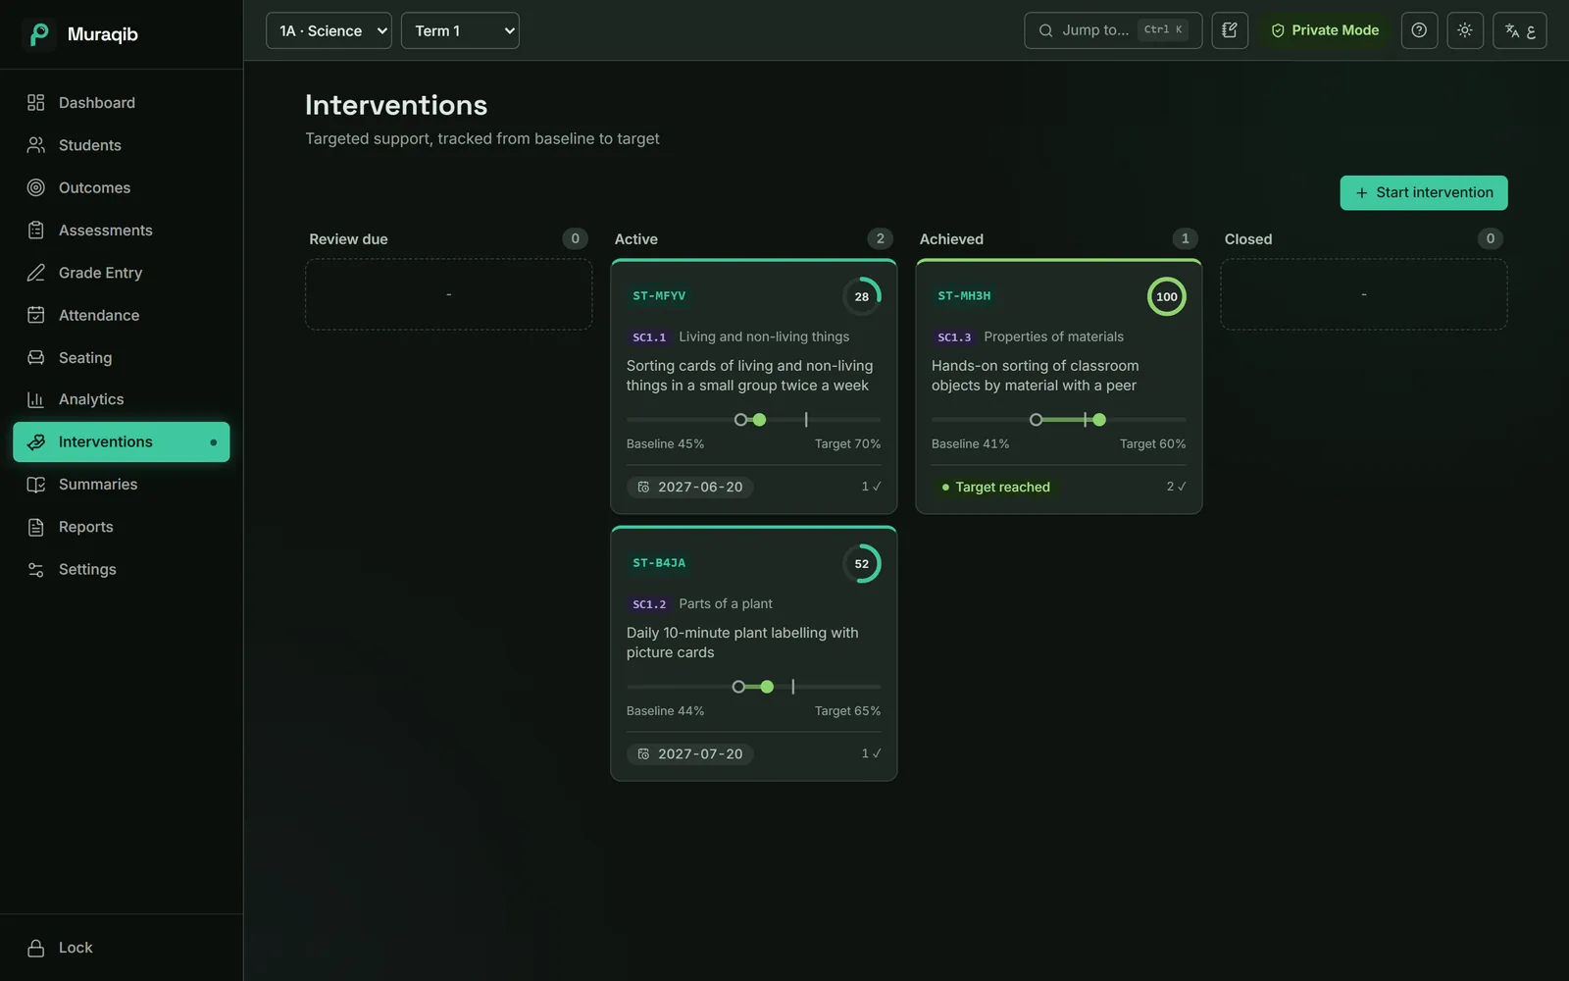Click the Analytics chart icon

click(36, 399)
